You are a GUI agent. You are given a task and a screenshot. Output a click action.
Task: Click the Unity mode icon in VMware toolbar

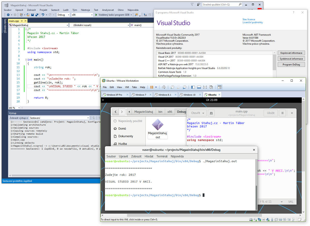[x=211, y=87]
